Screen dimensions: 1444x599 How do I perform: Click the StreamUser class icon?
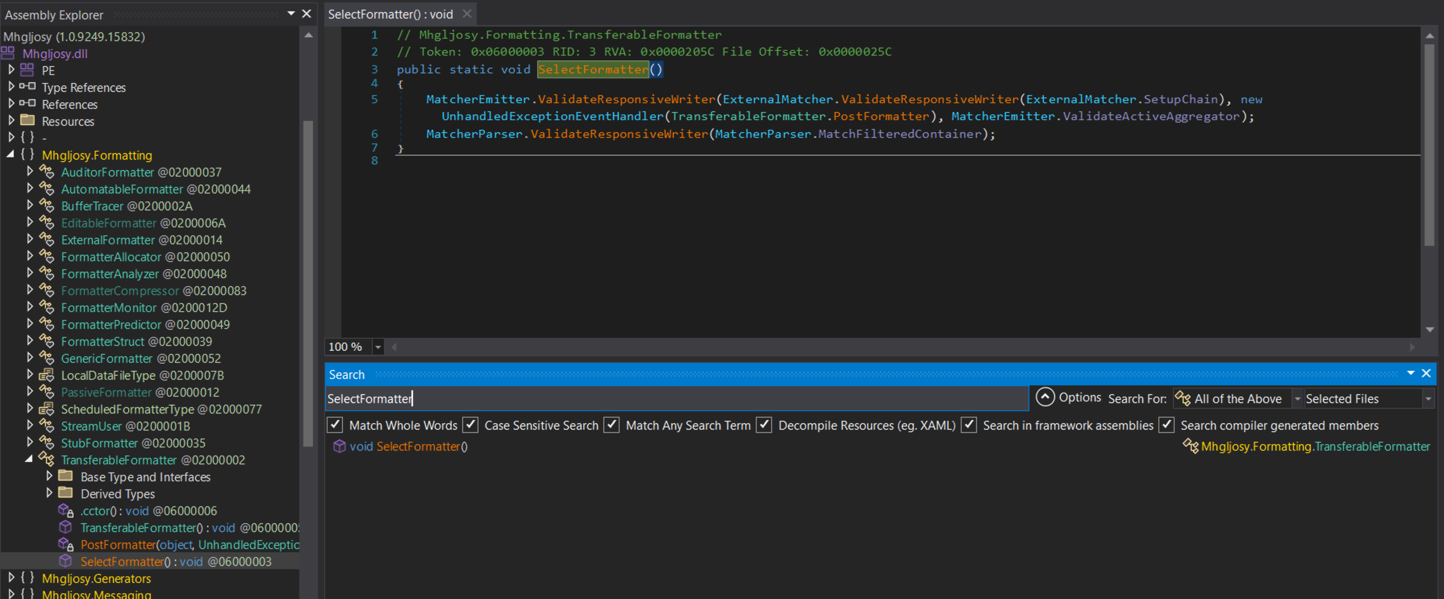tap(46, 426)
